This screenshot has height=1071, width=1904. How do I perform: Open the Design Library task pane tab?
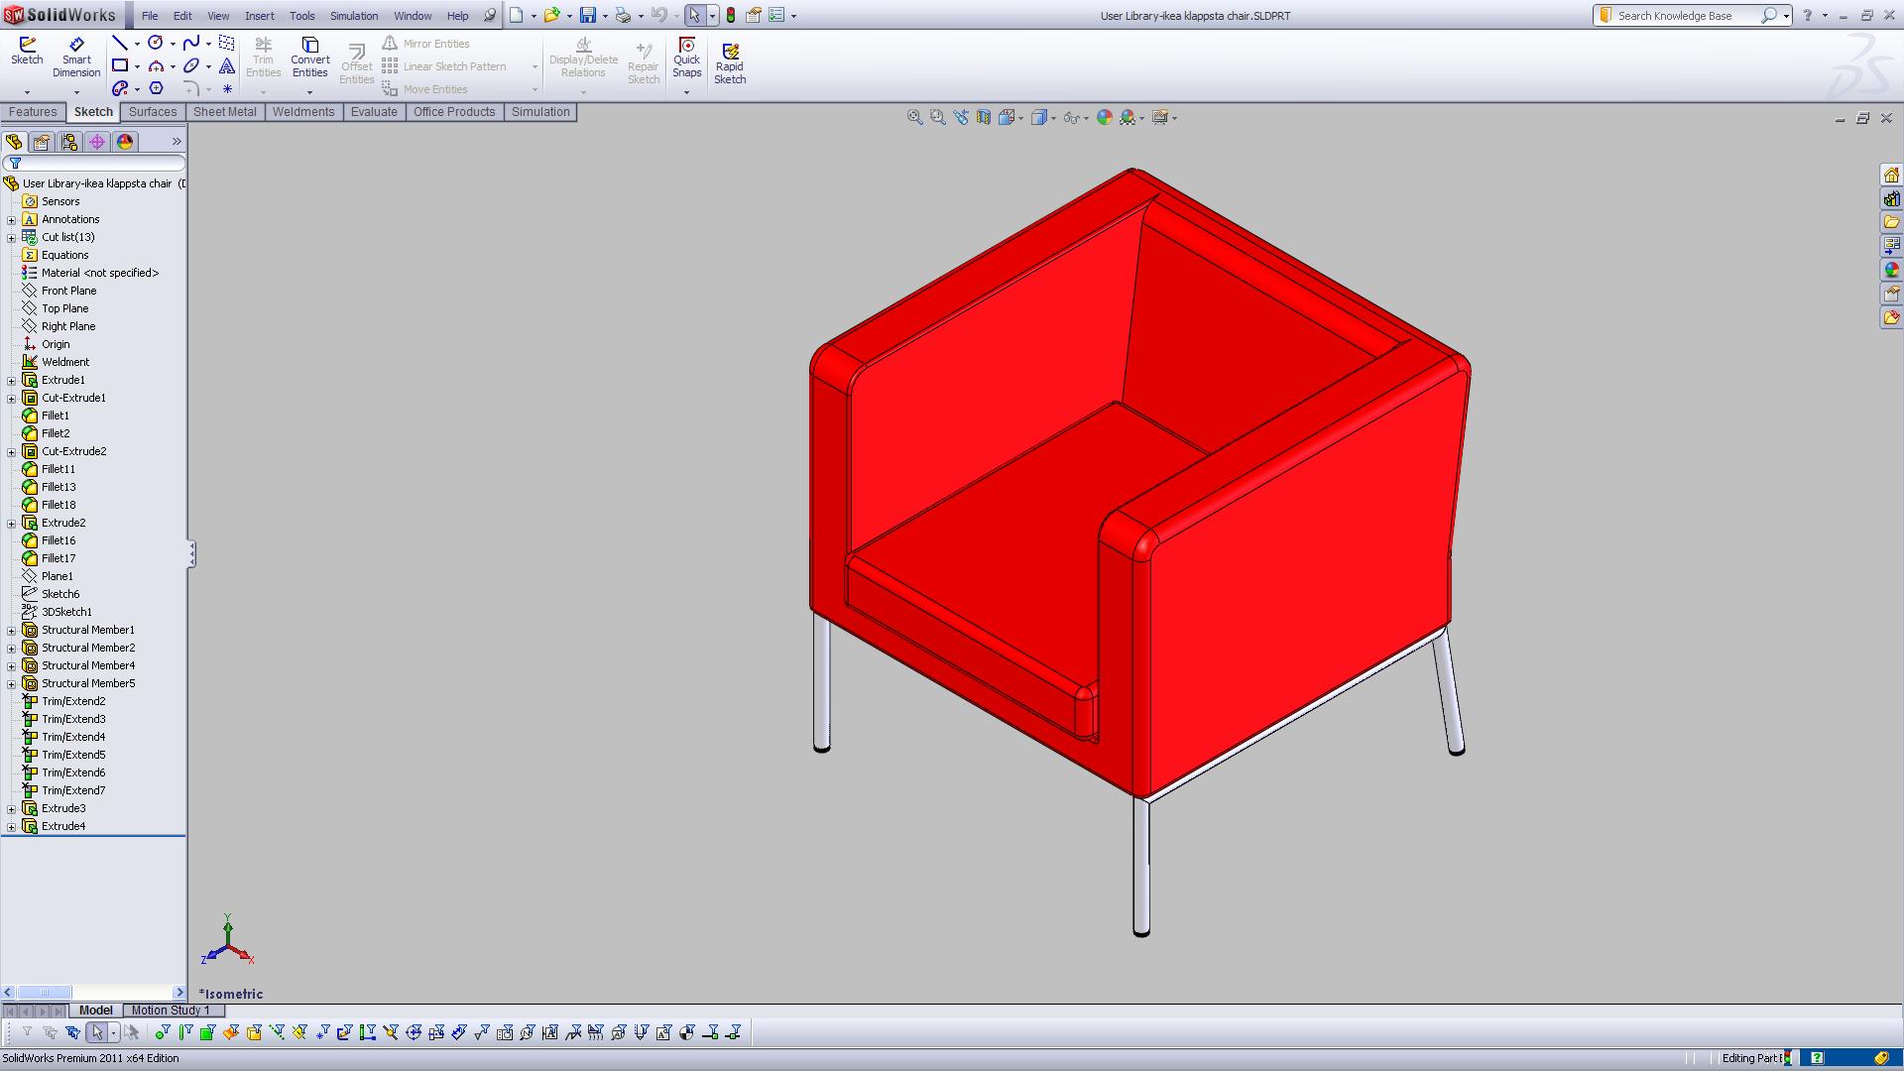click(1891, 198)
